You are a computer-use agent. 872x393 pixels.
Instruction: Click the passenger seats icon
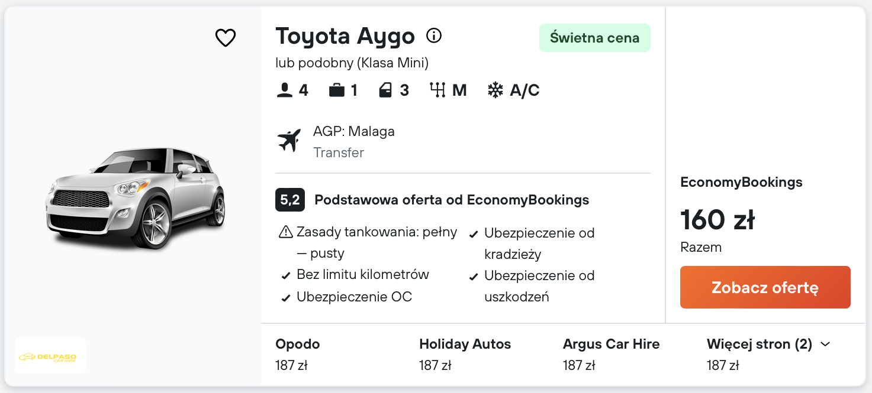pos(285,90)
